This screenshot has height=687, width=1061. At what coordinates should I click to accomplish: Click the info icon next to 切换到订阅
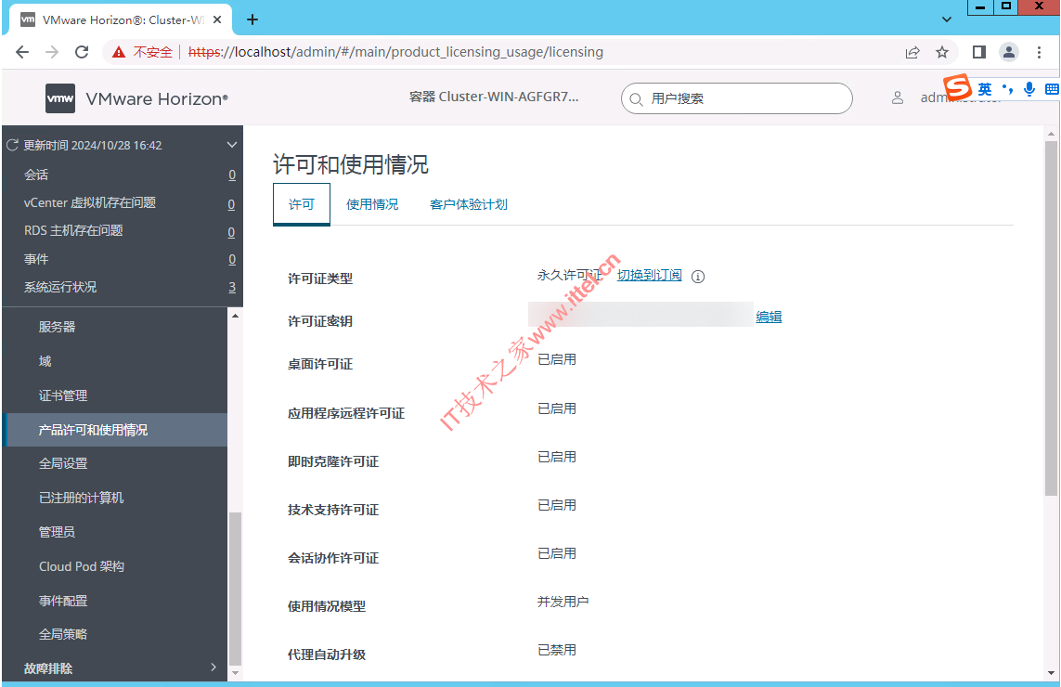click(x=698, y=276)
